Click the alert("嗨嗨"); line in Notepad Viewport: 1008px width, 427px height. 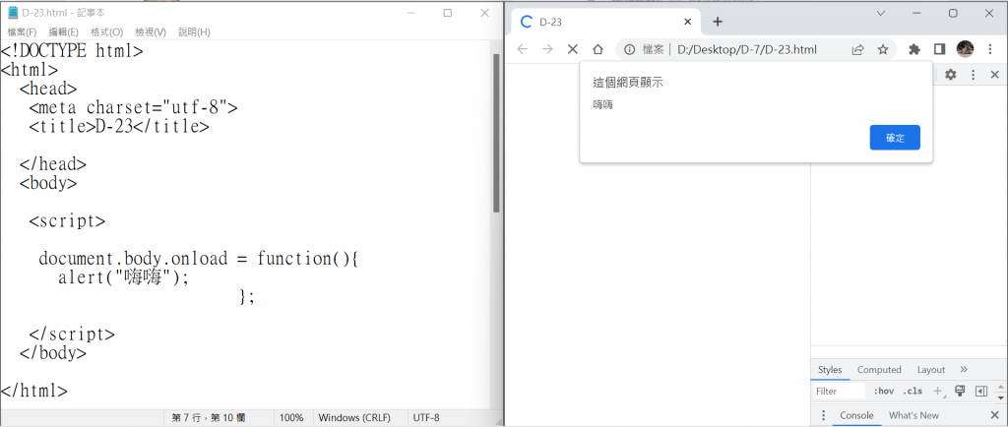123,278
